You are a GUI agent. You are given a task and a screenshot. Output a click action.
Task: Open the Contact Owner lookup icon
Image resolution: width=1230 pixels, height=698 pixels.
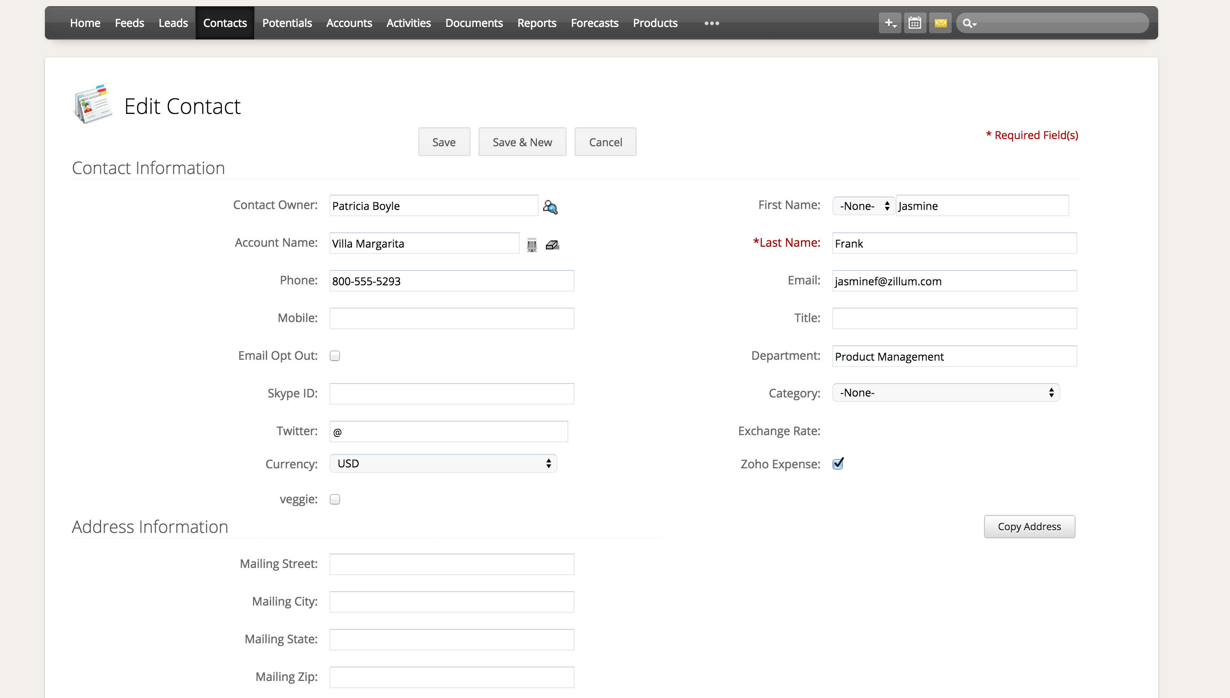point(550,207)
